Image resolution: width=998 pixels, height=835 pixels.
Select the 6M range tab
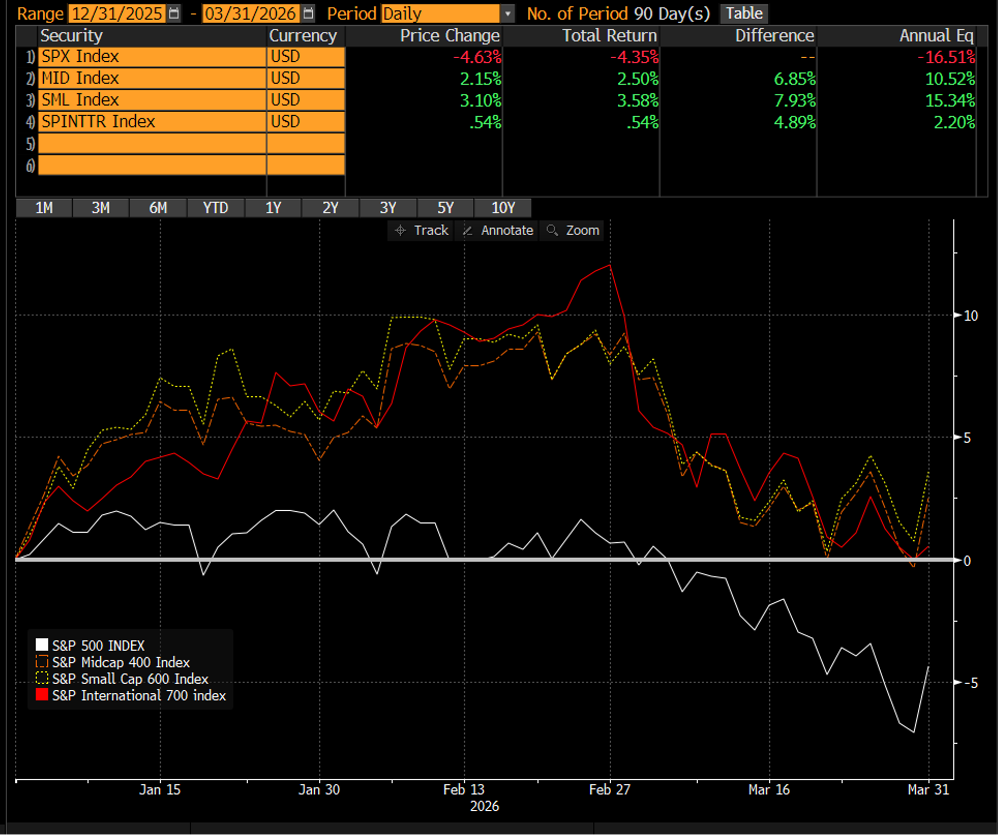click(158, 208)
